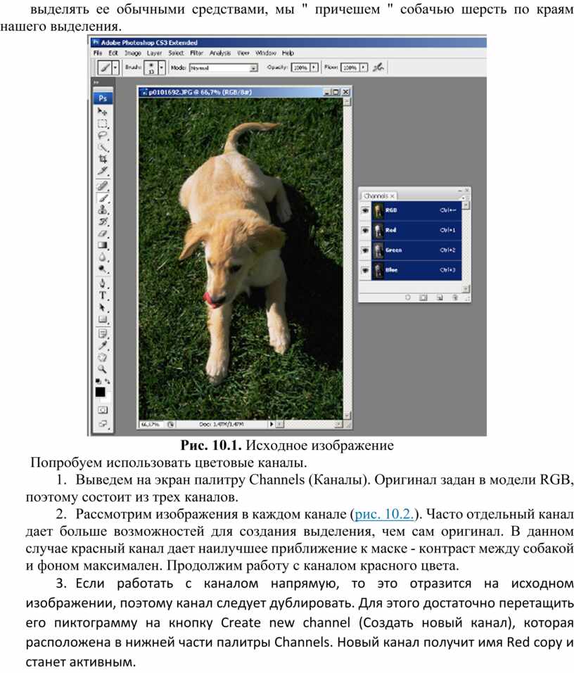The image size is (574, 673).
Task: Click Create new channel icon
Action: click(440, 297)
